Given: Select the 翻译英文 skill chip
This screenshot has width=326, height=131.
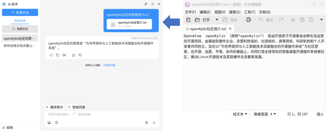Looking at the screenshot, I should click(x=55, y=107).
